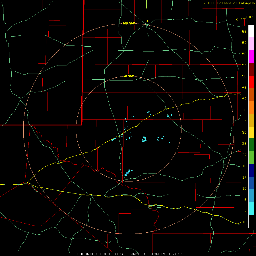This screenshot has width=256, height=256.
Task: Click the largest cyan echo south of radar
Action: coord(129,173)
